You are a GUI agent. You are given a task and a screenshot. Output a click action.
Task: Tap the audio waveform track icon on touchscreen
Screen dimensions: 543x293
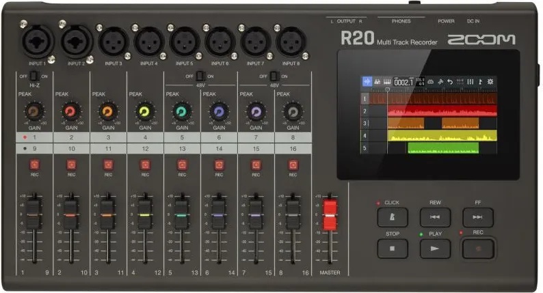click(367, 81)
